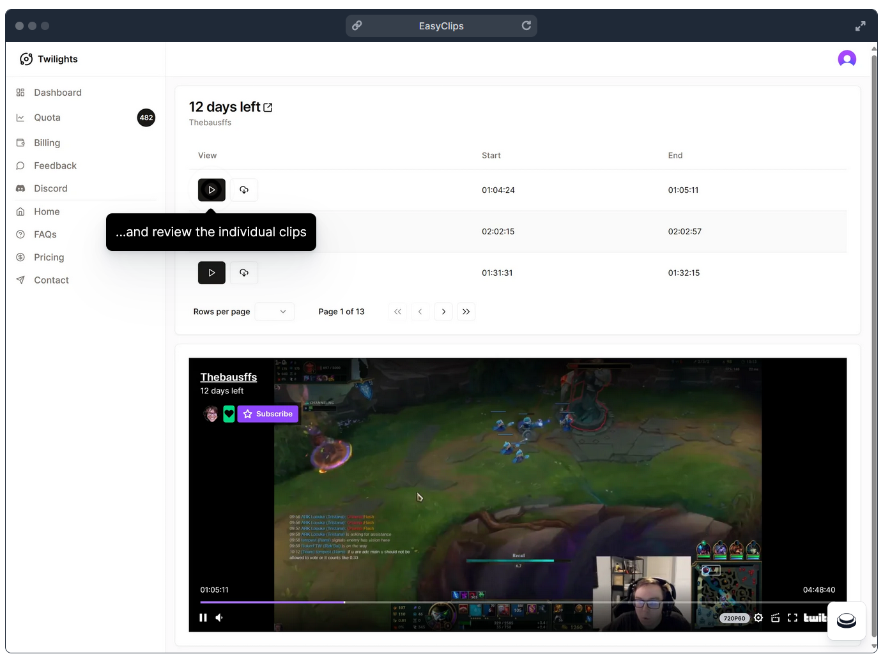Click the Pricing dollar icon
Screen dimensions: 883x661
pyautogui.click(x=20, y=257)
